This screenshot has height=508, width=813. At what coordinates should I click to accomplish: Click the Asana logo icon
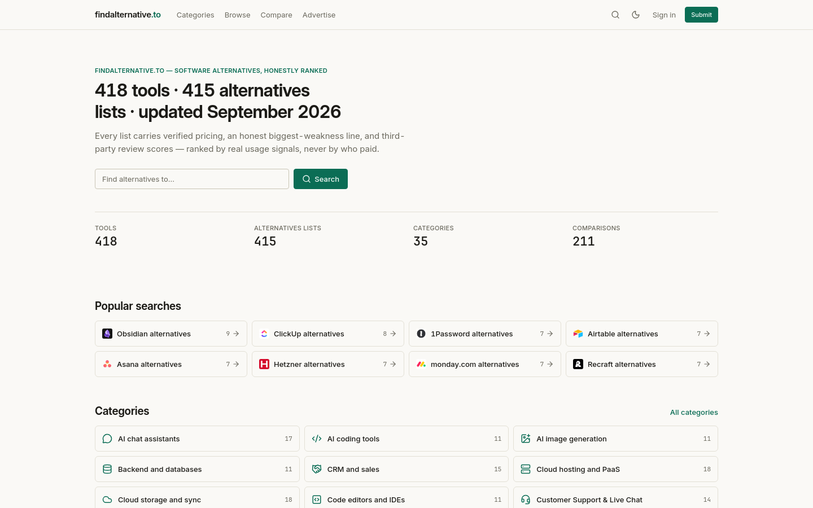[107, 364]
